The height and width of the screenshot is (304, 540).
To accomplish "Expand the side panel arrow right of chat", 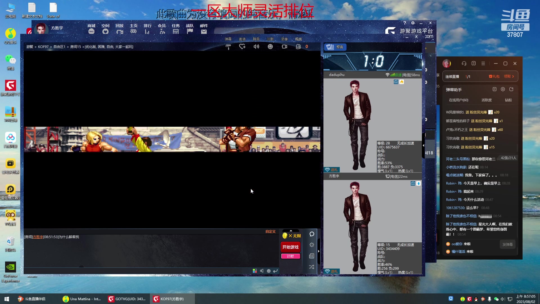I will click(319, 251).
